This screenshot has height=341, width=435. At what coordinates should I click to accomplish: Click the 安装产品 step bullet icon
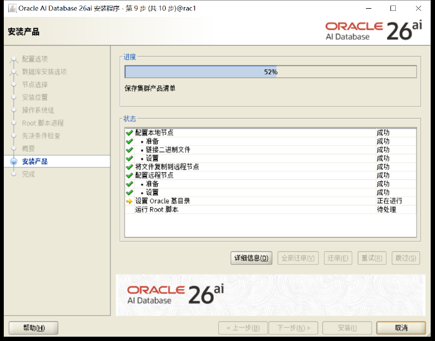click(x=14, y=162)
